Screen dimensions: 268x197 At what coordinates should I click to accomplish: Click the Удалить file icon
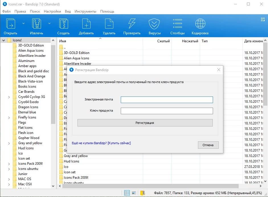click(109, 24)
